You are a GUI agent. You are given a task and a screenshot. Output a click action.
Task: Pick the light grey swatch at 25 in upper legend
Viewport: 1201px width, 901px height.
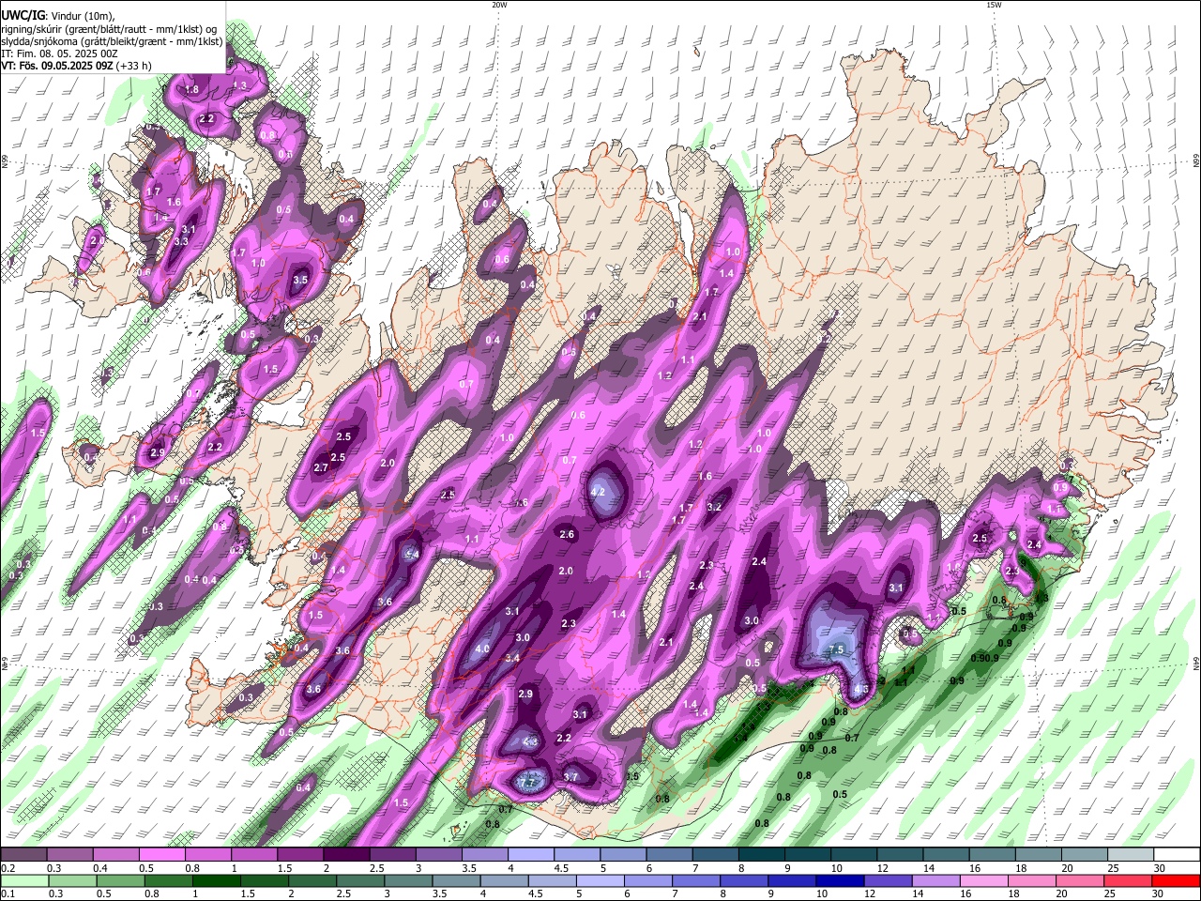coord(1131,855)
